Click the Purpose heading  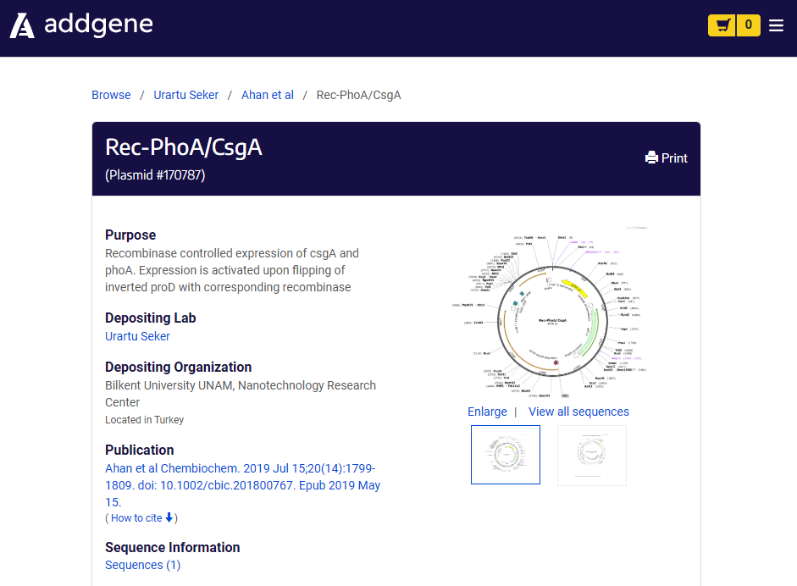(x=130, y=235)
